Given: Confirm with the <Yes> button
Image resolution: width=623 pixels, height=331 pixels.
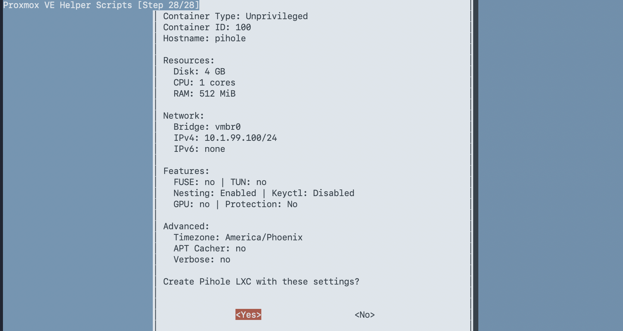Looking at the screenshot, I should [248, 315].
